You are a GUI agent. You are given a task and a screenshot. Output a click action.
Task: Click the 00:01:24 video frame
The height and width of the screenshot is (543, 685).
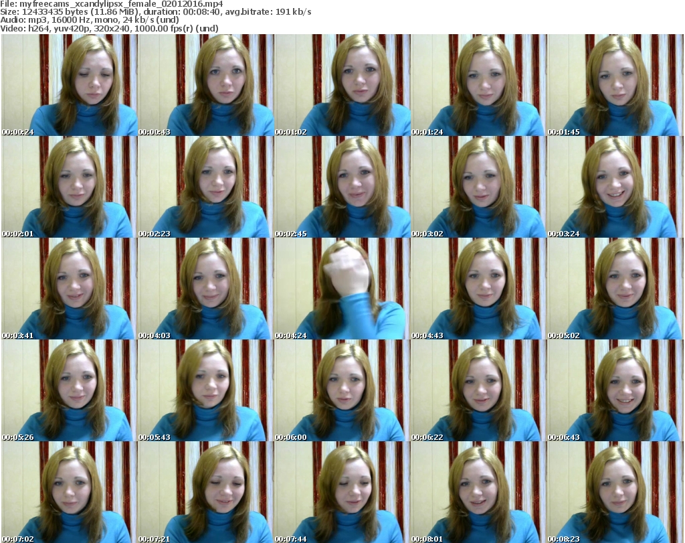[x=479, y=85]
